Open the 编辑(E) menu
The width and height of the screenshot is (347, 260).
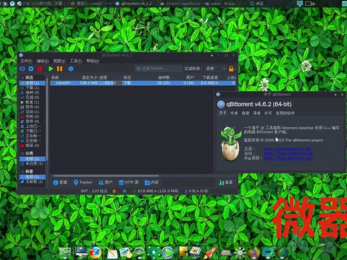[x=43, y=61]
